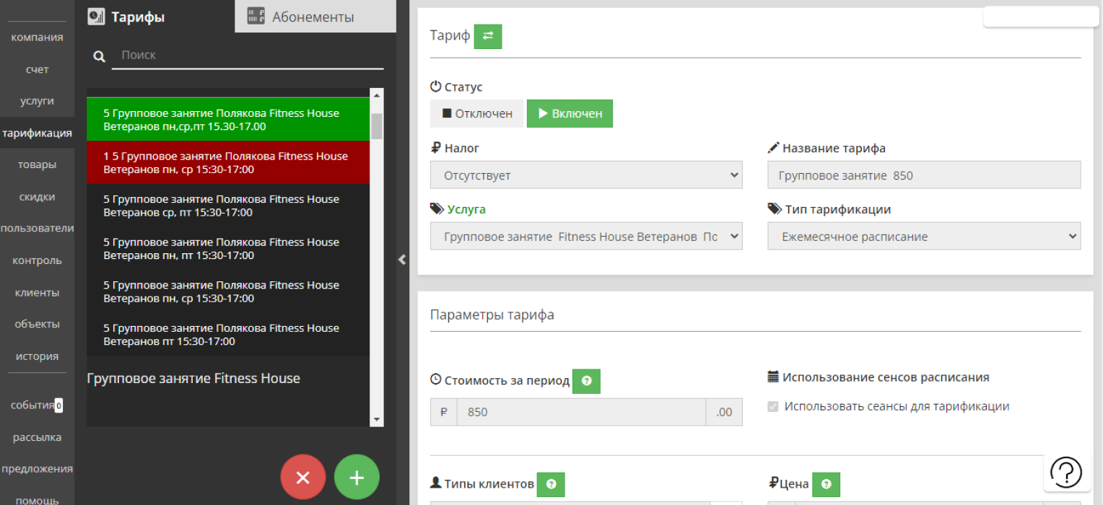This screenshot has height=505, width=1103.
Task: Select tariff Ветеранов пт 15:30-17:00
Action: pyautogui.click(x=228, y=335)
